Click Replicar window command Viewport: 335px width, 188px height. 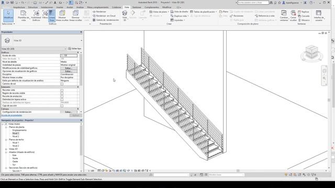tap(304, 12)
